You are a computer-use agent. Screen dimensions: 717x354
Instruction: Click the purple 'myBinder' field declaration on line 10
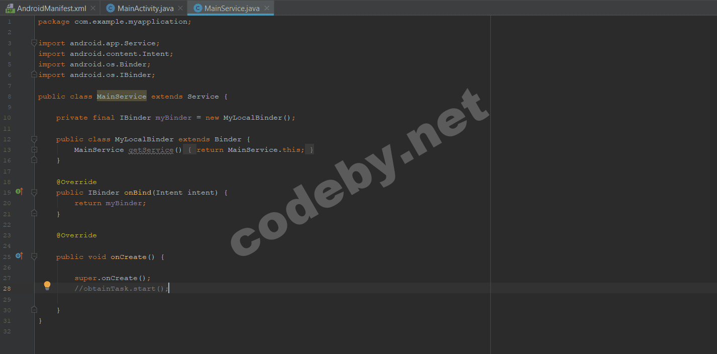tap(173, 118)
